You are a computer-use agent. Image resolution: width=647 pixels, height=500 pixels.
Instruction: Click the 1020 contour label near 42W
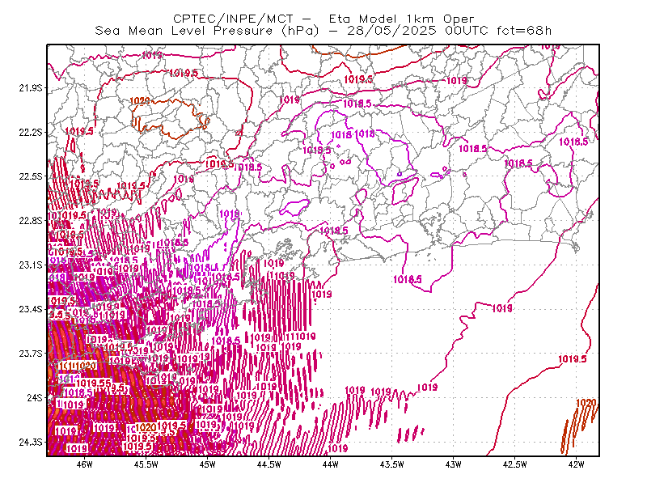click(586, 403)
